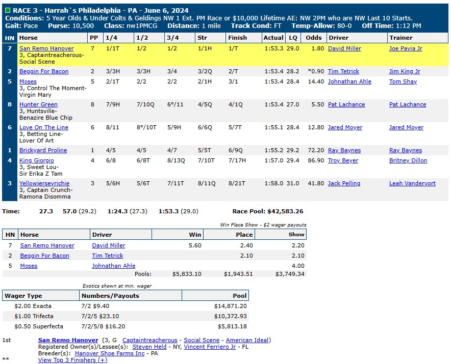
Task: Open owner Steven Held link
Action: coord(149,347)
